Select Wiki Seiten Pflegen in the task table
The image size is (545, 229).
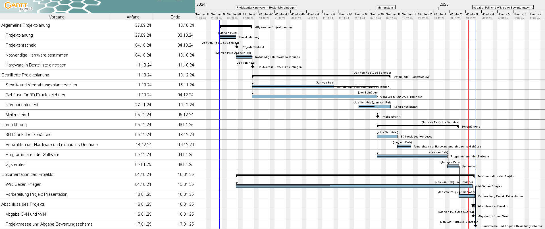pos(23,184)
